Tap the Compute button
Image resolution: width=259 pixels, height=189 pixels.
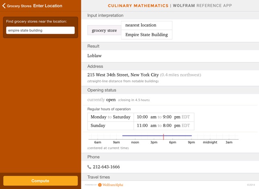[40, 181]
